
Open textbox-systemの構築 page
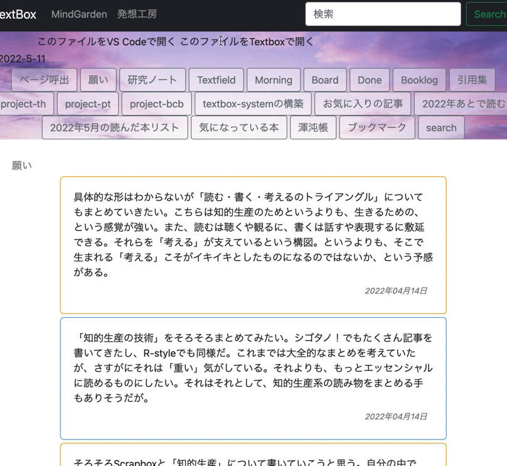250,104
